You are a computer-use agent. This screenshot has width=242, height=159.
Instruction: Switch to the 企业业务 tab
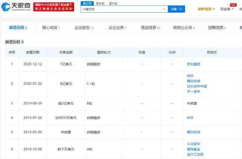click(117, 28)
